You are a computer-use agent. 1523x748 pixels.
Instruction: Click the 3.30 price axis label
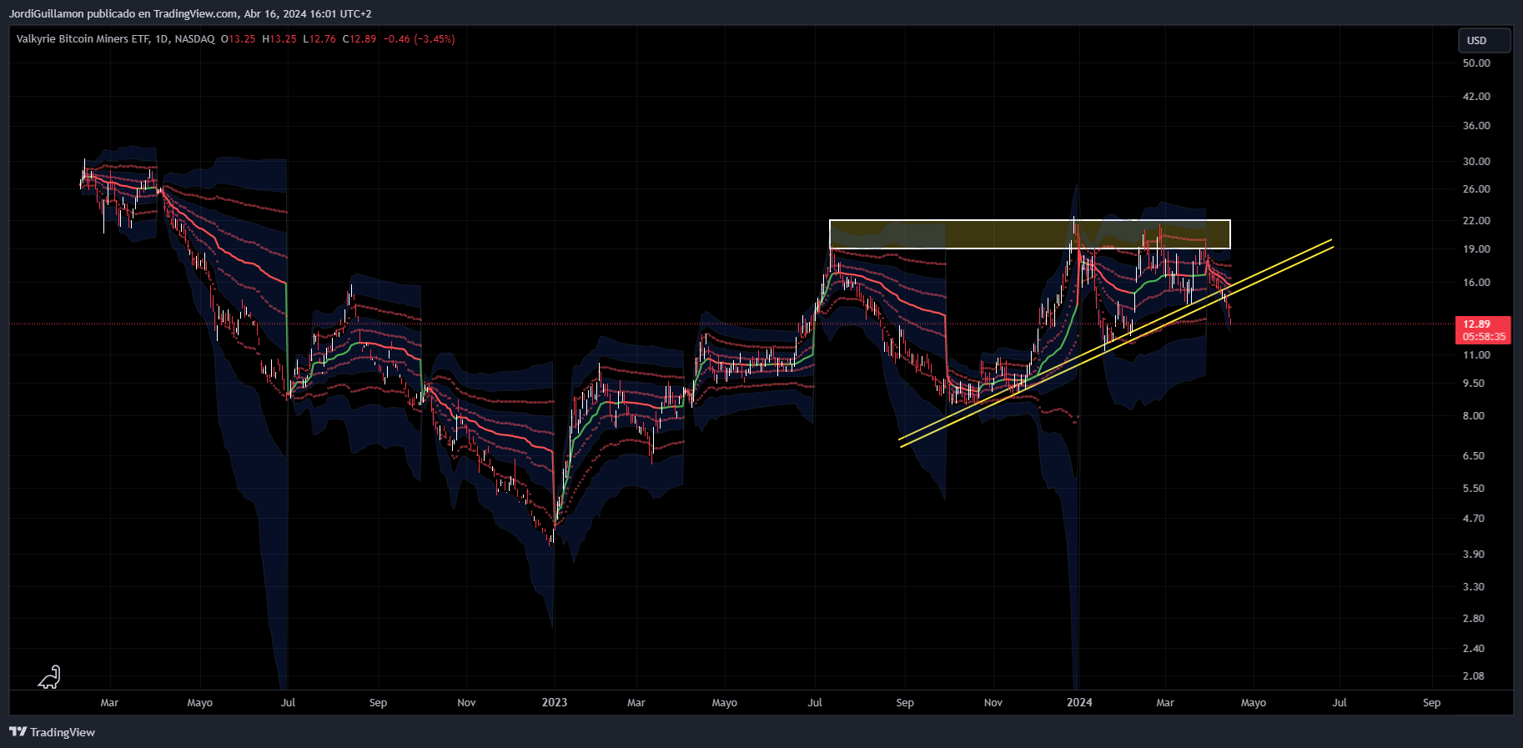click(x=1474, y=587)
